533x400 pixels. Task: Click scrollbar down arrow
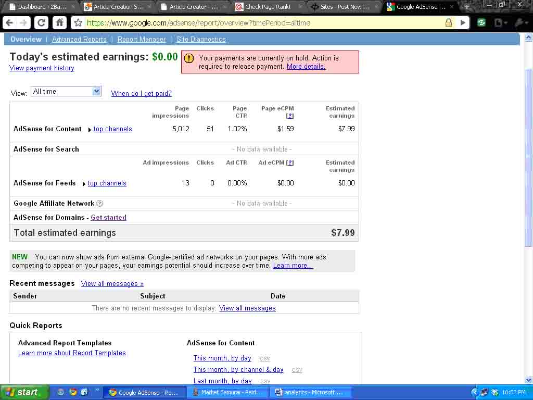pyautogui.click(x=529, y=380)
